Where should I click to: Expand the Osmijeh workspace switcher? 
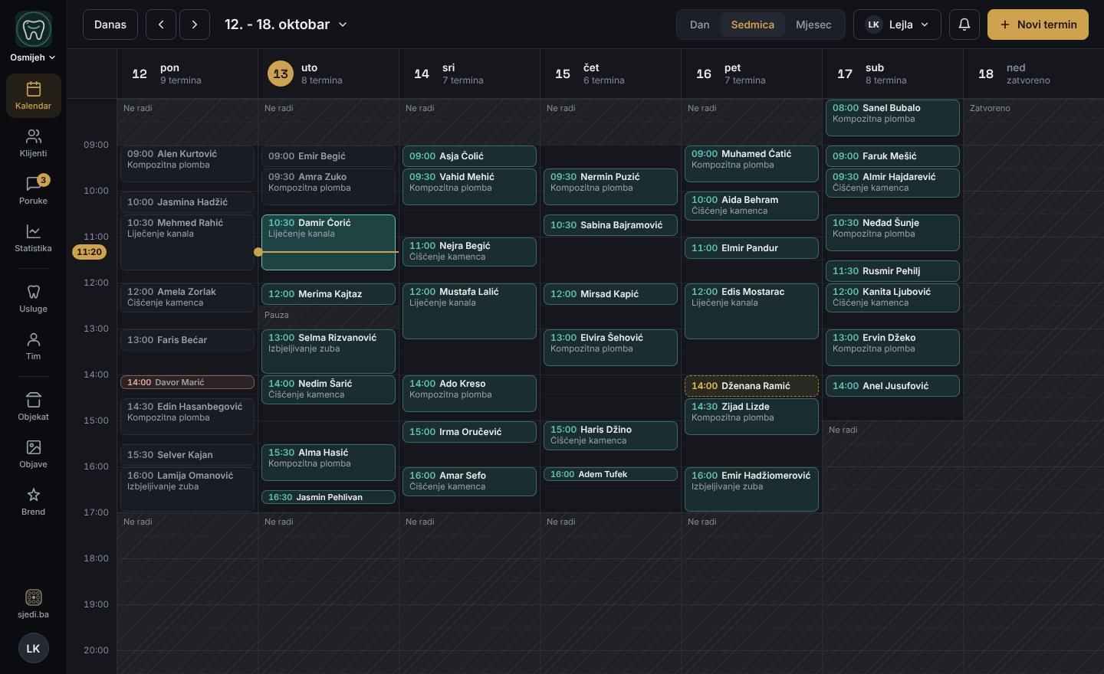point(33,57)
